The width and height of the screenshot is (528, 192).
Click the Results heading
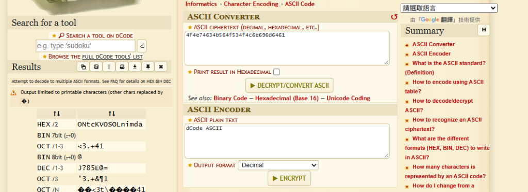click(26, 67)
